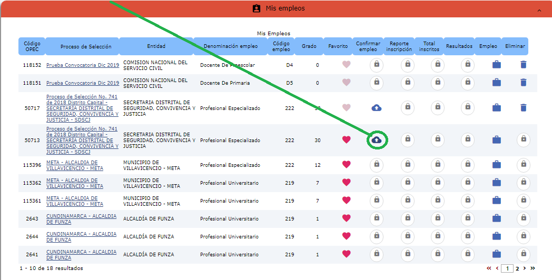This screenshot has height=280, width=552.
Task: Click confirm-employment upload icon for OPEC 50713
Action: click(x=377, y=140)
